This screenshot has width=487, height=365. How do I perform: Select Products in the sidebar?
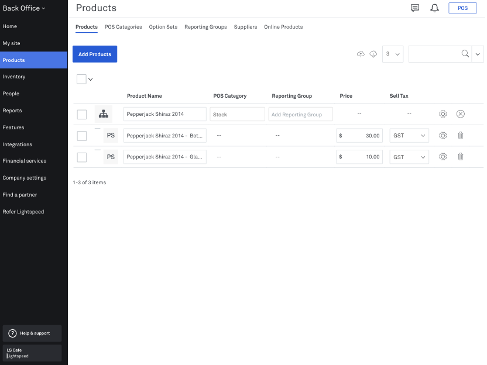tap(33, 60)
